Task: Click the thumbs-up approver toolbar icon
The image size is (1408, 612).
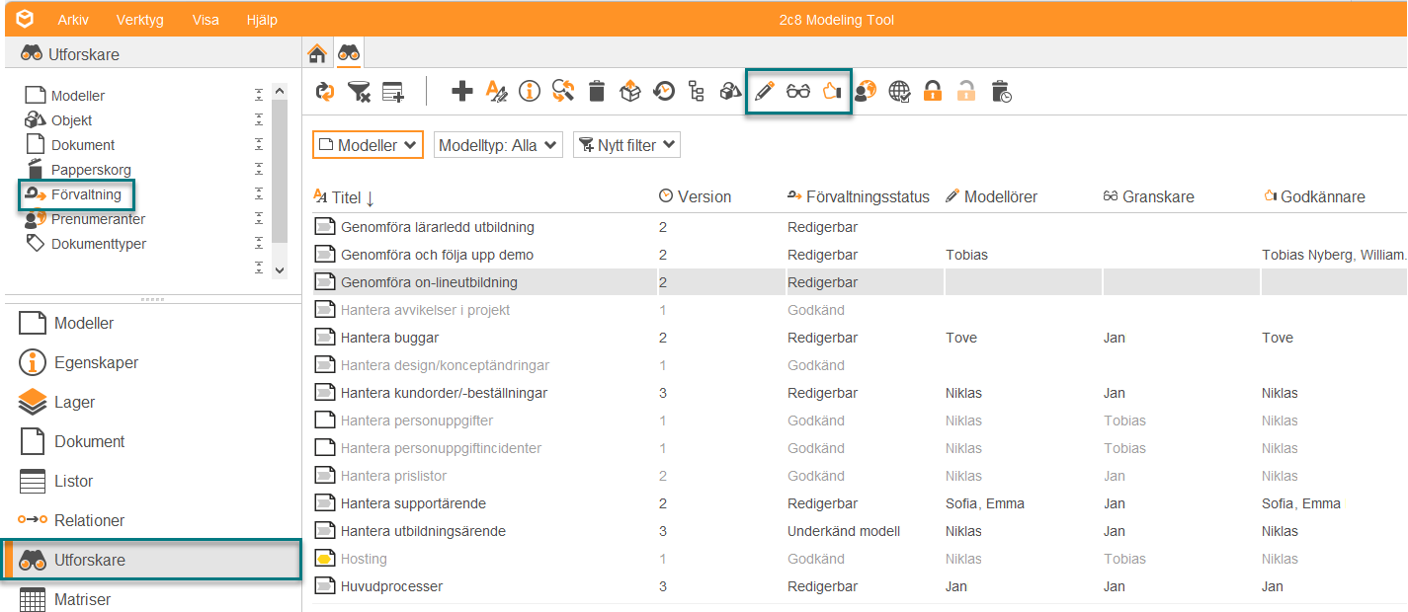Action: pyautogui.click(x=832, y=92)
